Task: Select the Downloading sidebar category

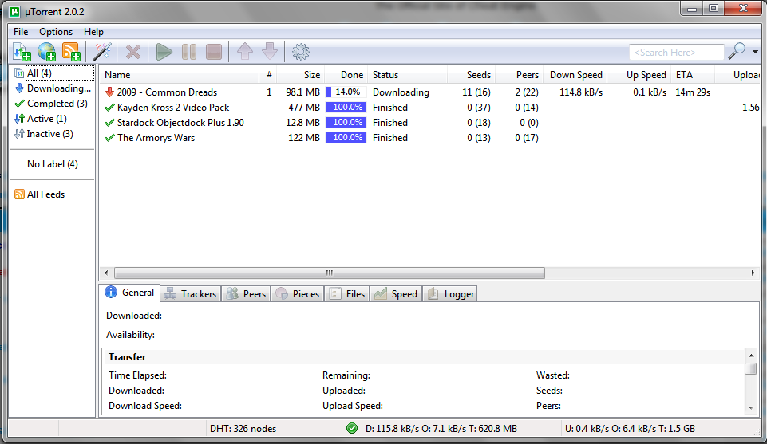Action: pyautogui.click(x=53, y=88)
